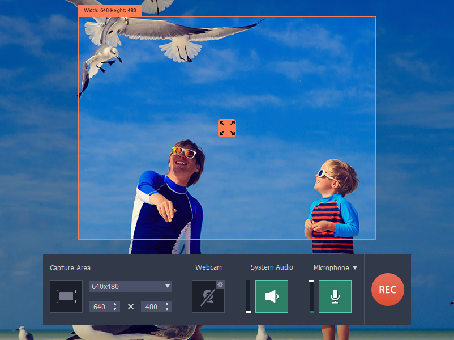
Task: Select the capture area frame icon
Action: tap(66, 296)
